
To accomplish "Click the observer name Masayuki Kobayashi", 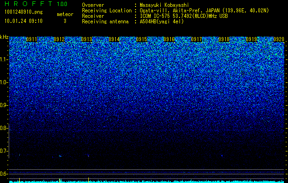I will click(x=164, y=5).
